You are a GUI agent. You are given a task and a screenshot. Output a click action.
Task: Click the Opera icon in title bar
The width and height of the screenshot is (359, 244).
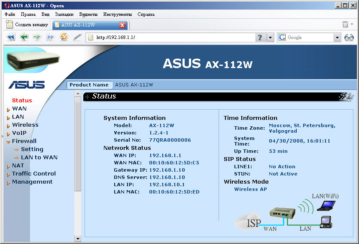[x=7, y=6]
